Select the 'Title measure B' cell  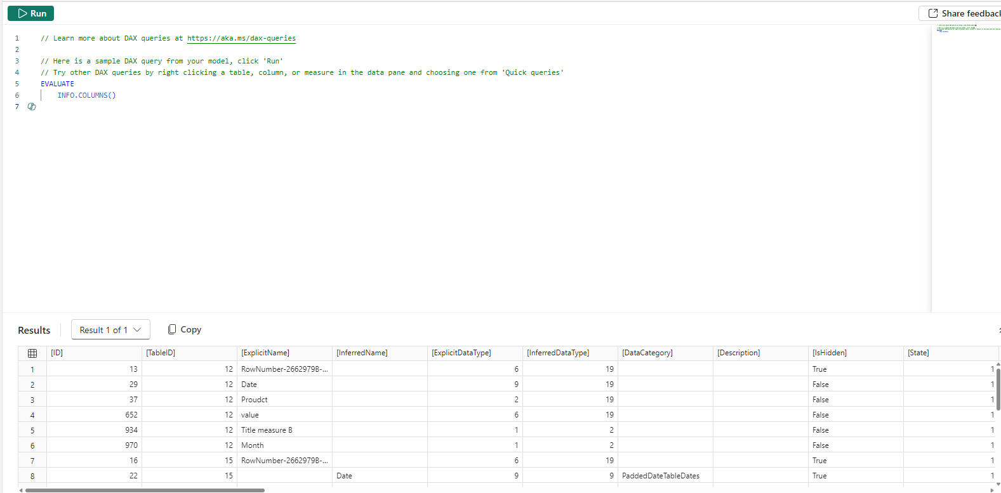pos(284,430)
